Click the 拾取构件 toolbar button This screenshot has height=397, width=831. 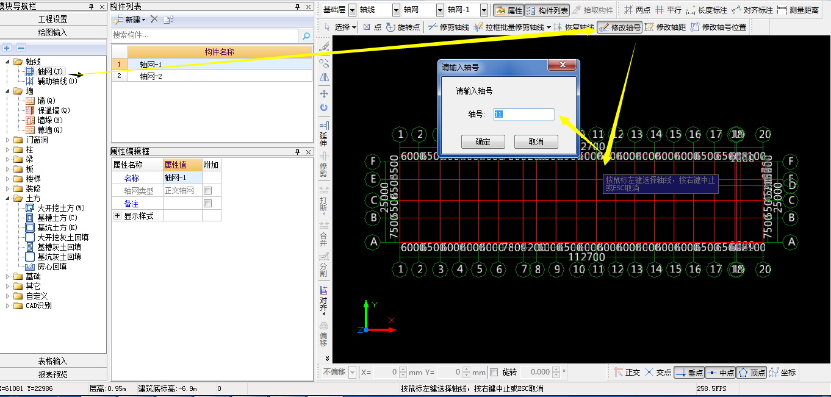[593, 10]
